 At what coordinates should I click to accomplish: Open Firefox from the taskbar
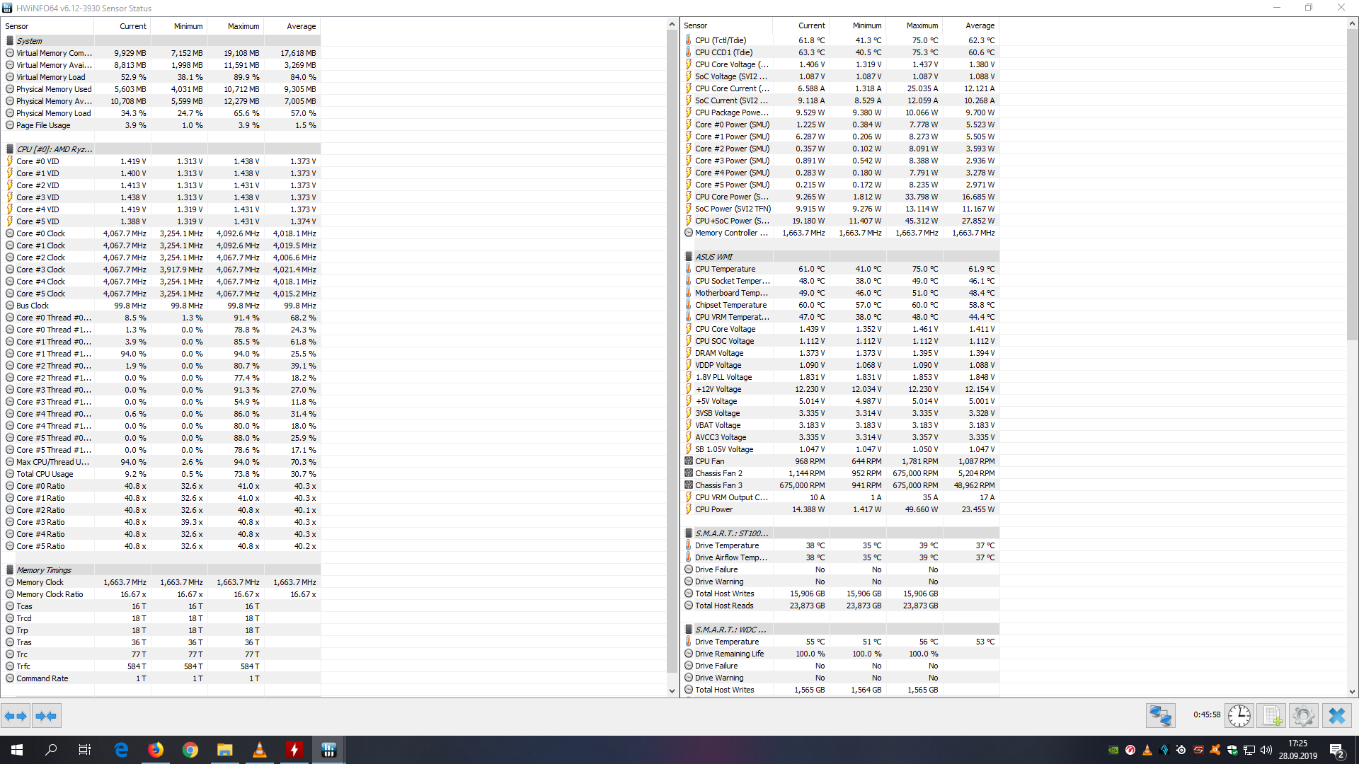tap(156, 750)
